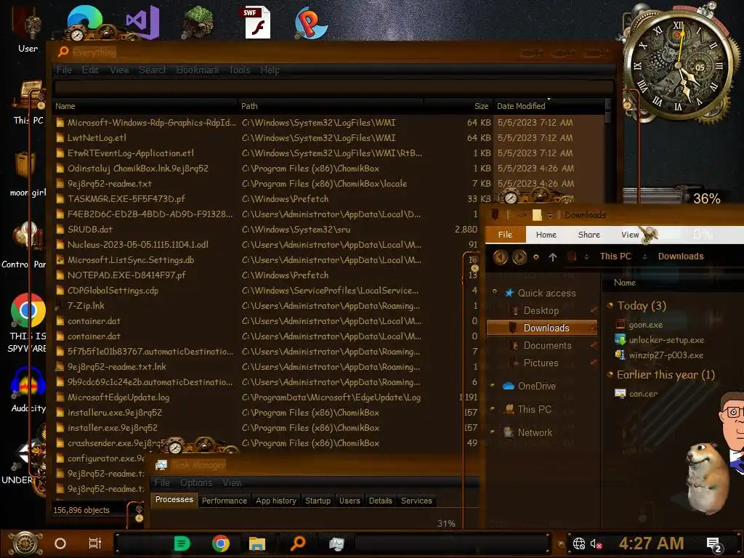Switch to App history tab

pos(276,501)
